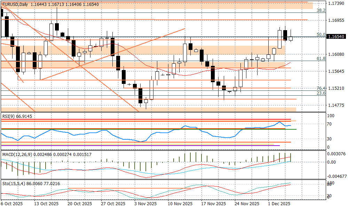Click the 61.8 Fibonacci level label

pos(321,59)
